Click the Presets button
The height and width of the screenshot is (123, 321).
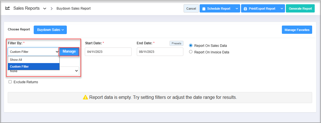pos(176,43)
